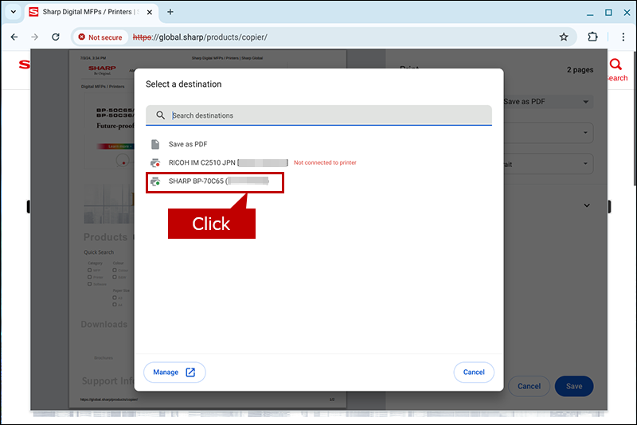The image size is (637, 425).
Task: Click the external link icon on Manage
Action: tap(190, 372)
